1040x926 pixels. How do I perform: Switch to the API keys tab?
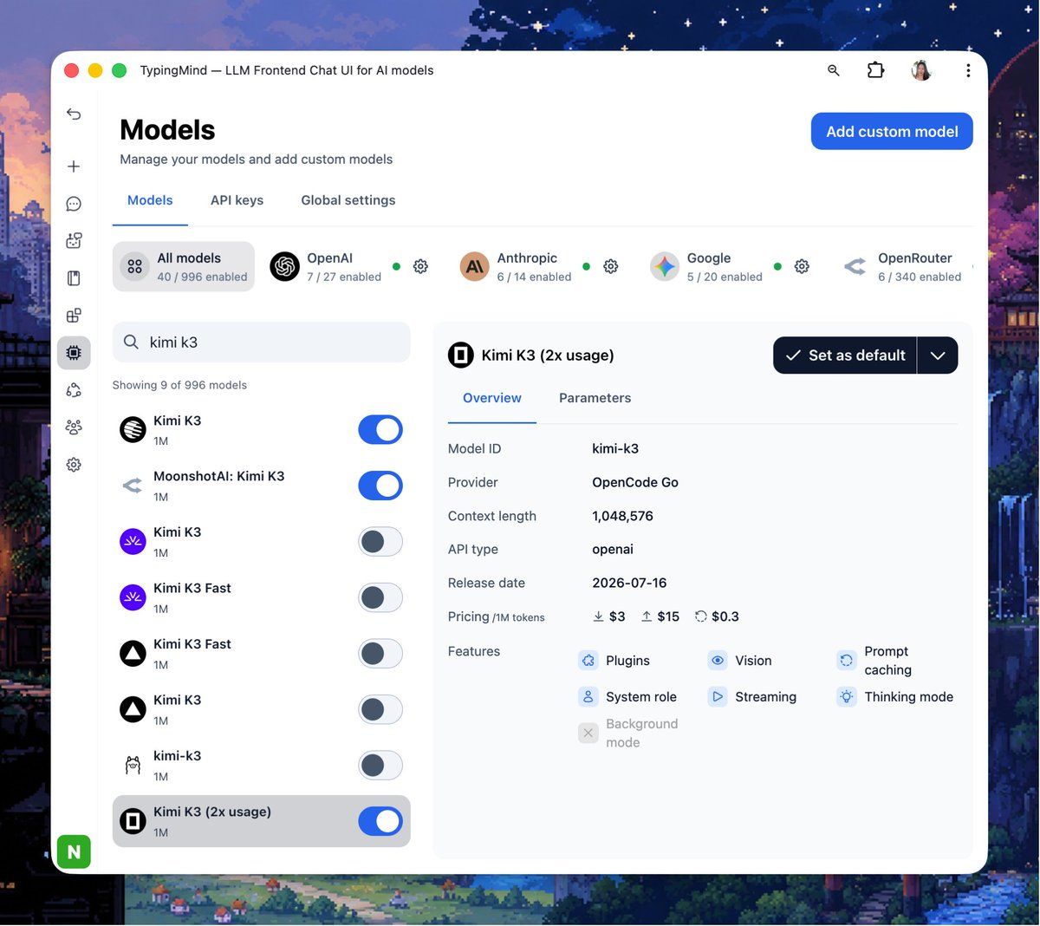tap(237, 200)
